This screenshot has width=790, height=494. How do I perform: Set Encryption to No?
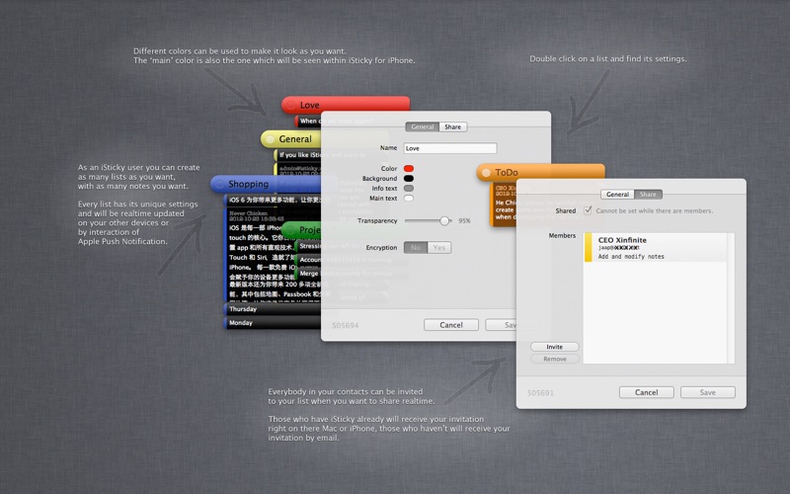[416, 248]
